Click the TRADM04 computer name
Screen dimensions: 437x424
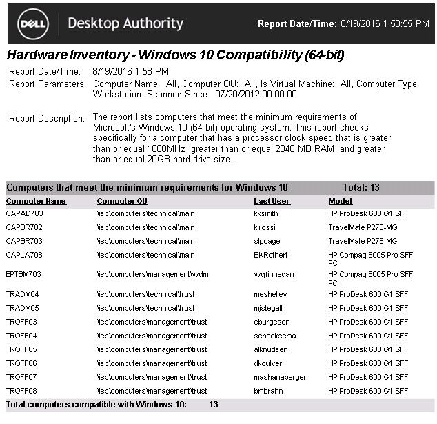pos(23,294)
